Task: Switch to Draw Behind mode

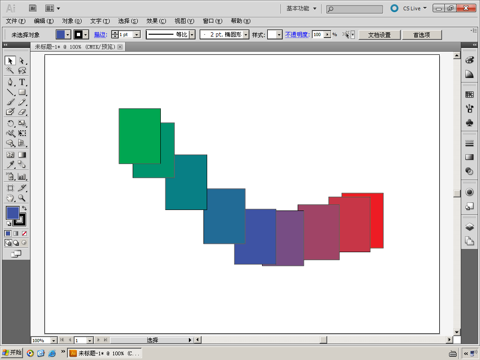Action: pos(16,243)
